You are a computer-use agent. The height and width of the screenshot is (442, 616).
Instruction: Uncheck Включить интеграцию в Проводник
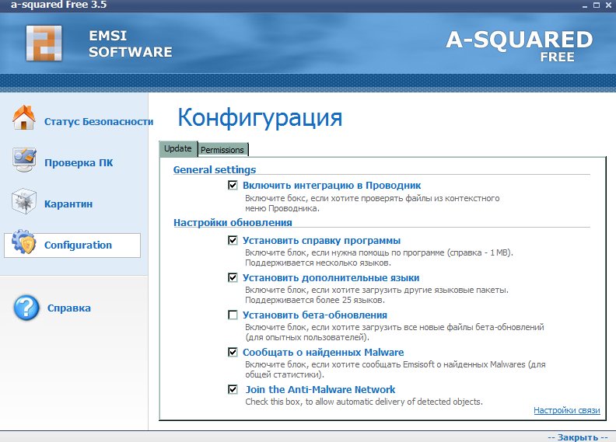click(233, 185)
